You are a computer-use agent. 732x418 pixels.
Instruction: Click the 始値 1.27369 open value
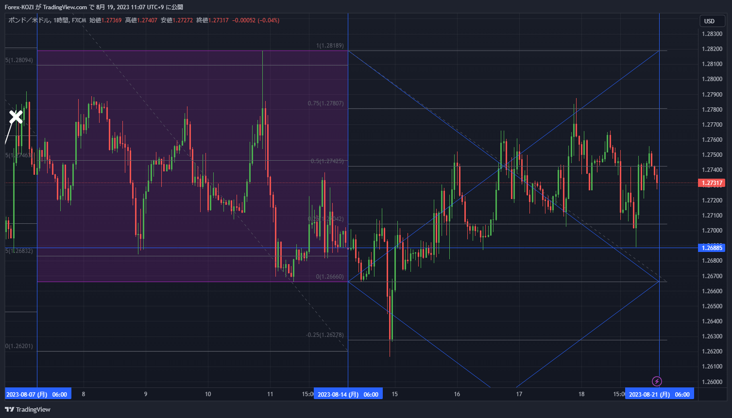105,20
